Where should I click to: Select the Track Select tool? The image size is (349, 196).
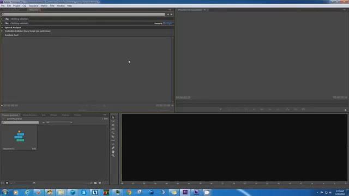click(113, 121)
